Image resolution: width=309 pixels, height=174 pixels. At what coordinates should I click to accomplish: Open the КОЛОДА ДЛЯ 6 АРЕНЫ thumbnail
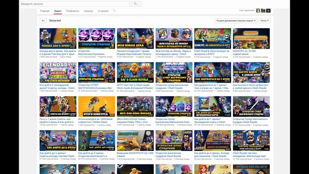[x=58, y=39]
